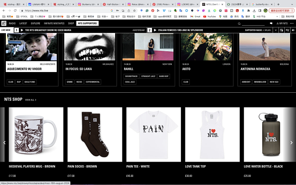Screen dimensions: 296x185
Task: Open the 翻译 translate bookmark
Action: click(x=246, y=17)
